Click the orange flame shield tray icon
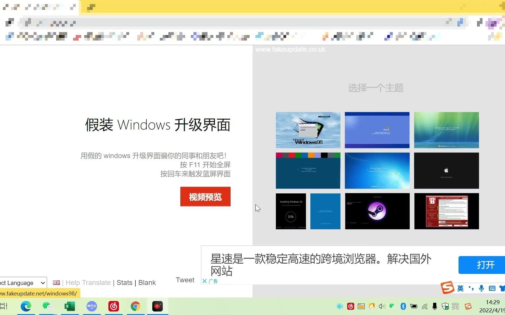Viewport: 505px width, 315px height. tap(372, 306)
